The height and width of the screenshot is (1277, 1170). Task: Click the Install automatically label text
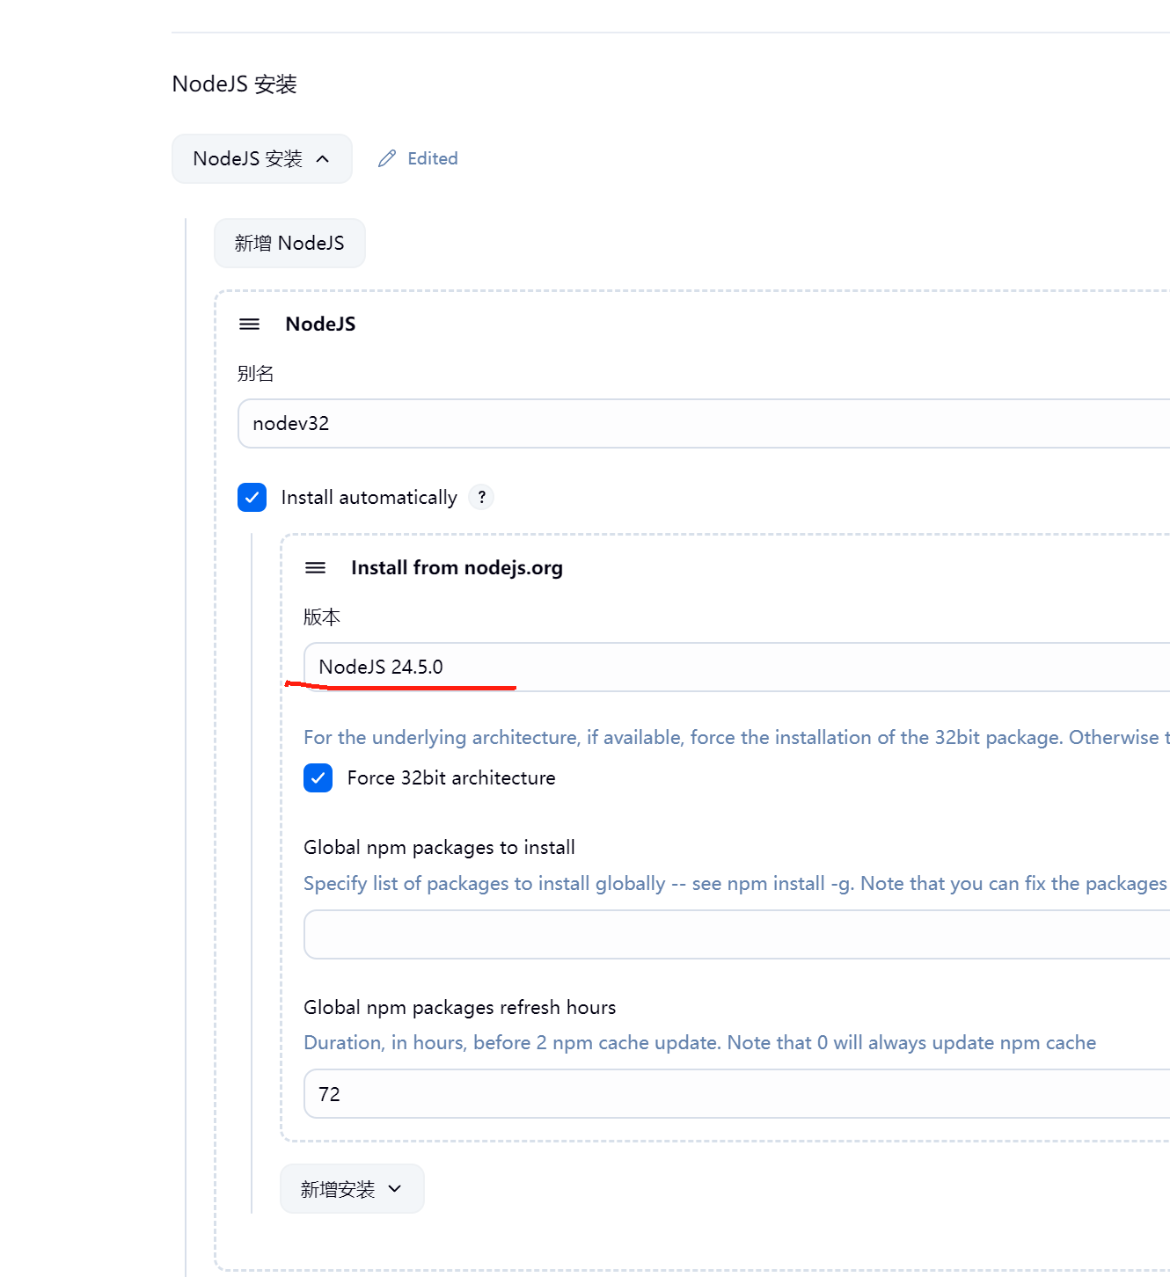pyautogui.click(x=369, y=497)
